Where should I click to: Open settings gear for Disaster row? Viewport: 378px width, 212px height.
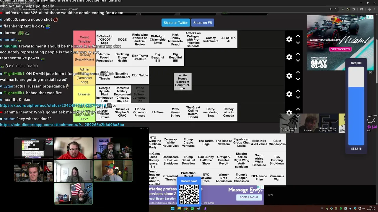289,94
